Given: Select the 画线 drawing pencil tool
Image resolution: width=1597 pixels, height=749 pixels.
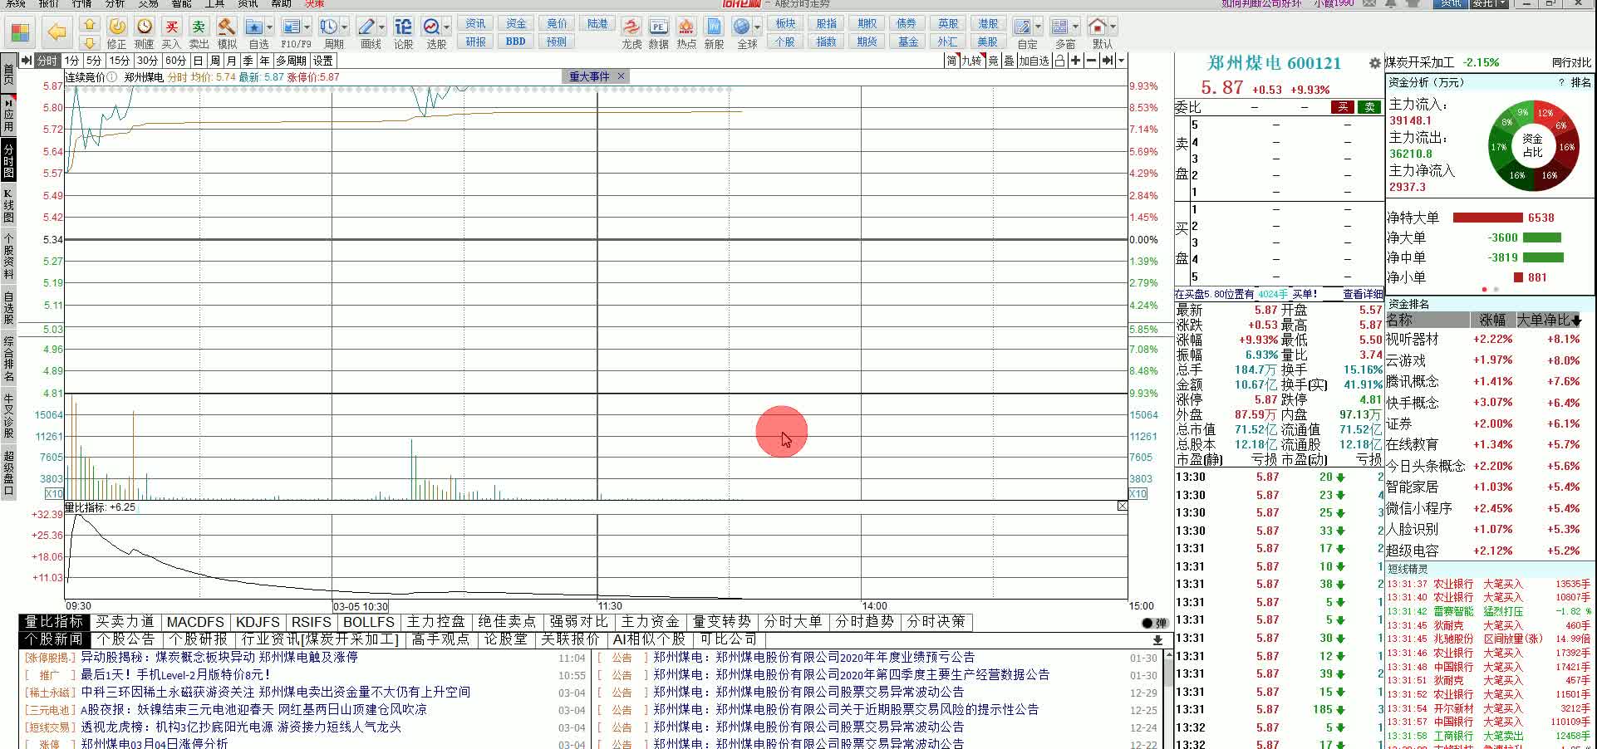Looking at the screenshot, I should (366, 27).
